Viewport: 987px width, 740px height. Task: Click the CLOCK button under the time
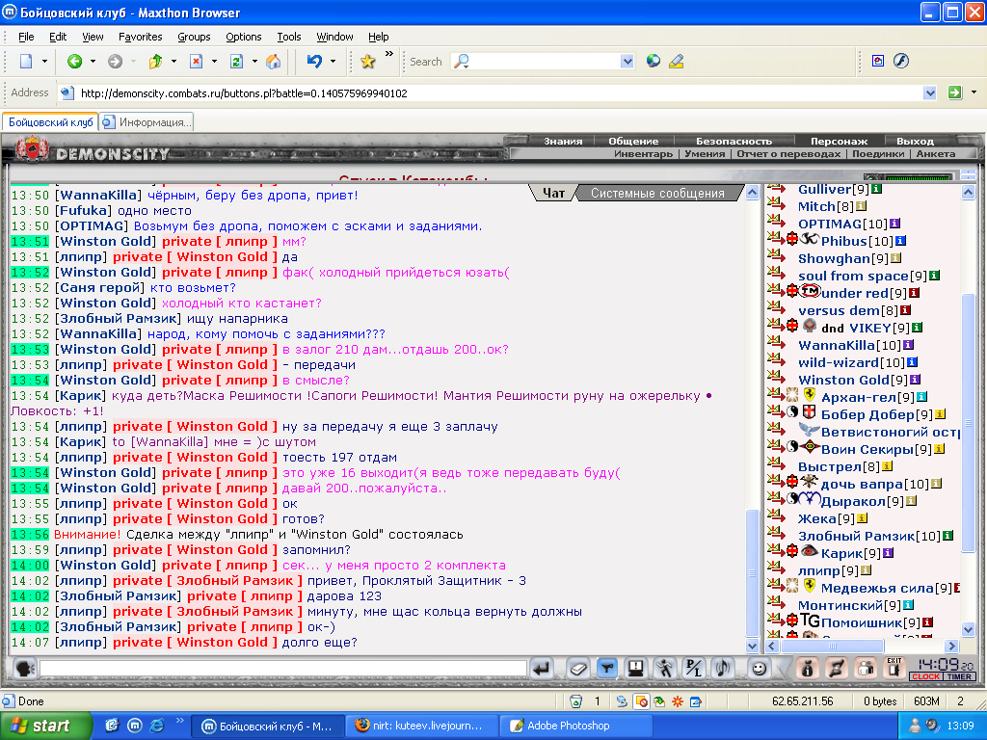tap(925, 676)
